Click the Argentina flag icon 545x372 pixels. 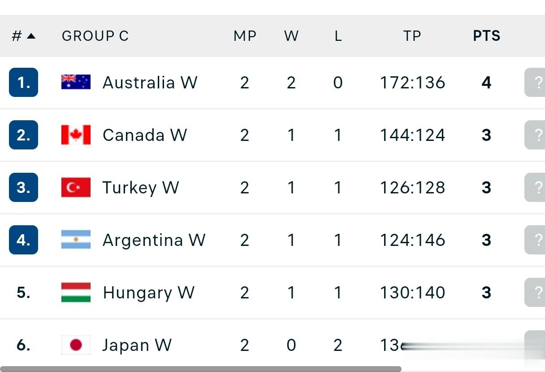tap(76, 240)
